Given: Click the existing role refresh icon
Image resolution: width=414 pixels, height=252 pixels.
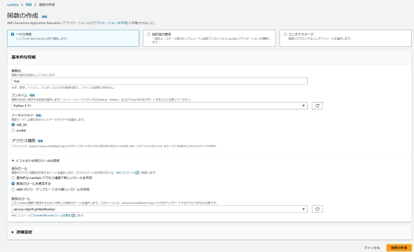Looking at the screenshot, I should coord(317,209).
